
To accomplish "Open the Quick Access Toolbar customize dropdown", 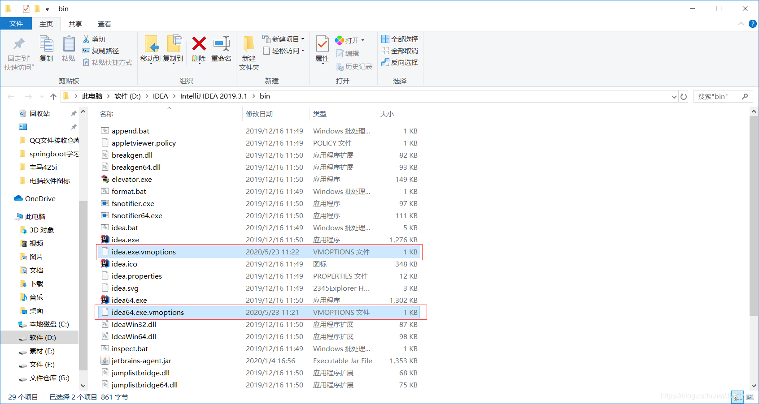I will click(x=47, y=9).
